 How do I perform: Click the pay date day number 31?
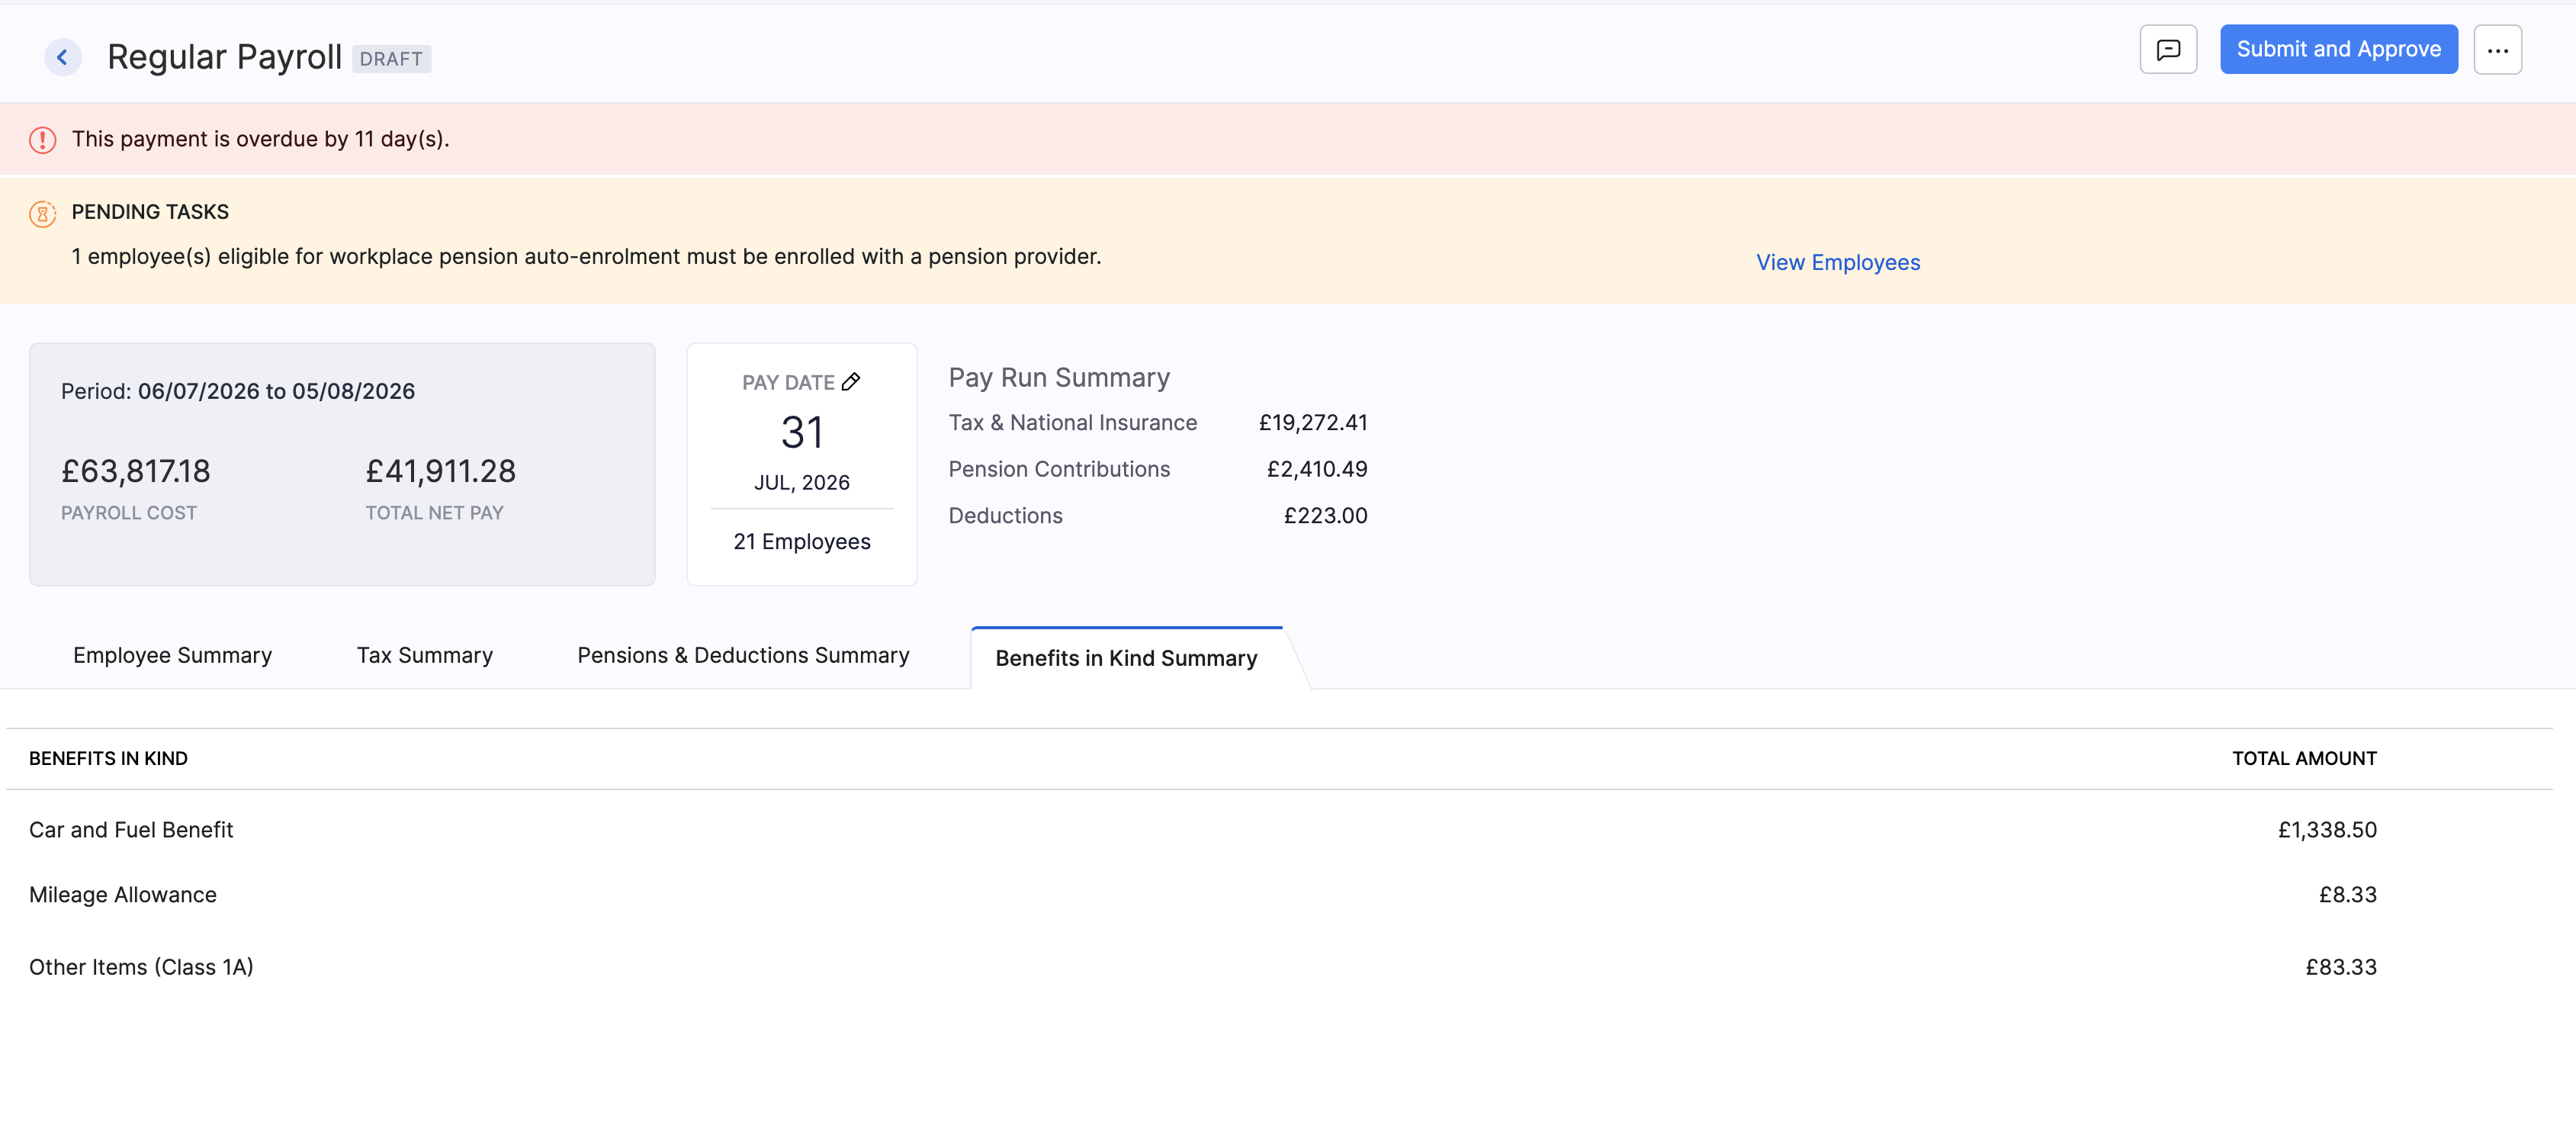pos(802,433)
